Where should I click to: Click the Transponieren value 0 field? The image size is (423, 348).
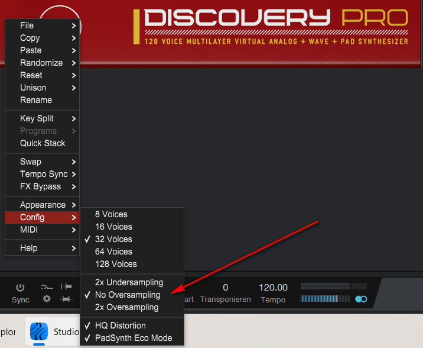pyautogui.click(x=226, y=288)
